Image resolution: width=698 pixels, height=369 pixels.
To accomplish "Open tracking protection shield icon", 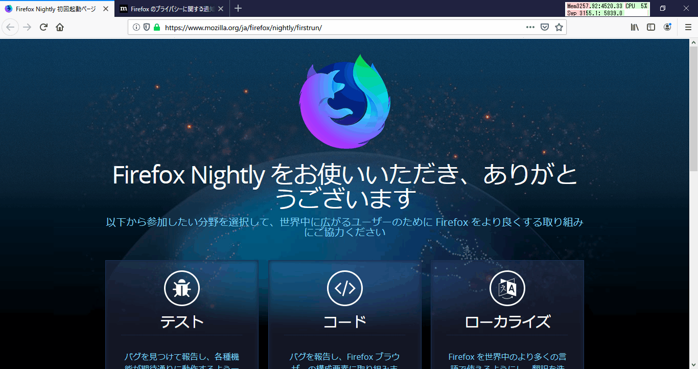I will tap(147, 27).
